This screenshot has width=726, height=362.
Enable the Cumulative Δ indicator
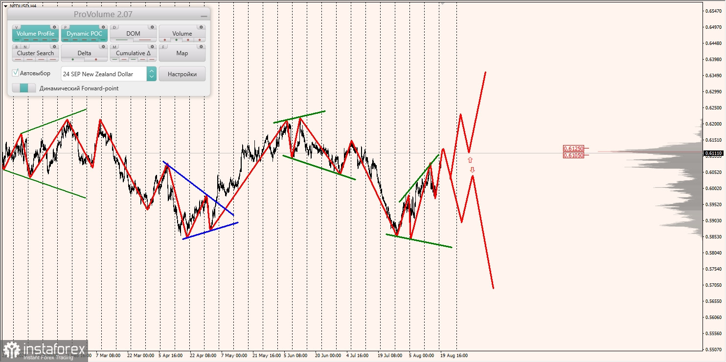133,53
